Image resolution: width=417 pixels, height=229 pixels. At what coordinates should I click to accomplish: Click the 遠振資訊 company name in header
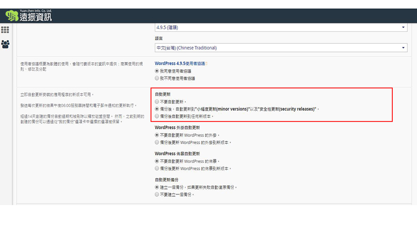(36, 17)
